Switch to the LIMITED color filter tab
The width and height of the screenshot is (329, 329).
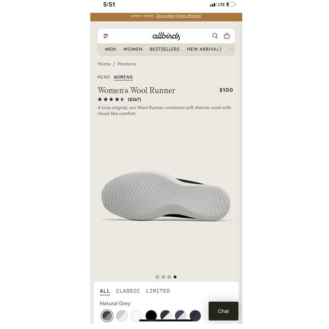[x=158, y=291]
